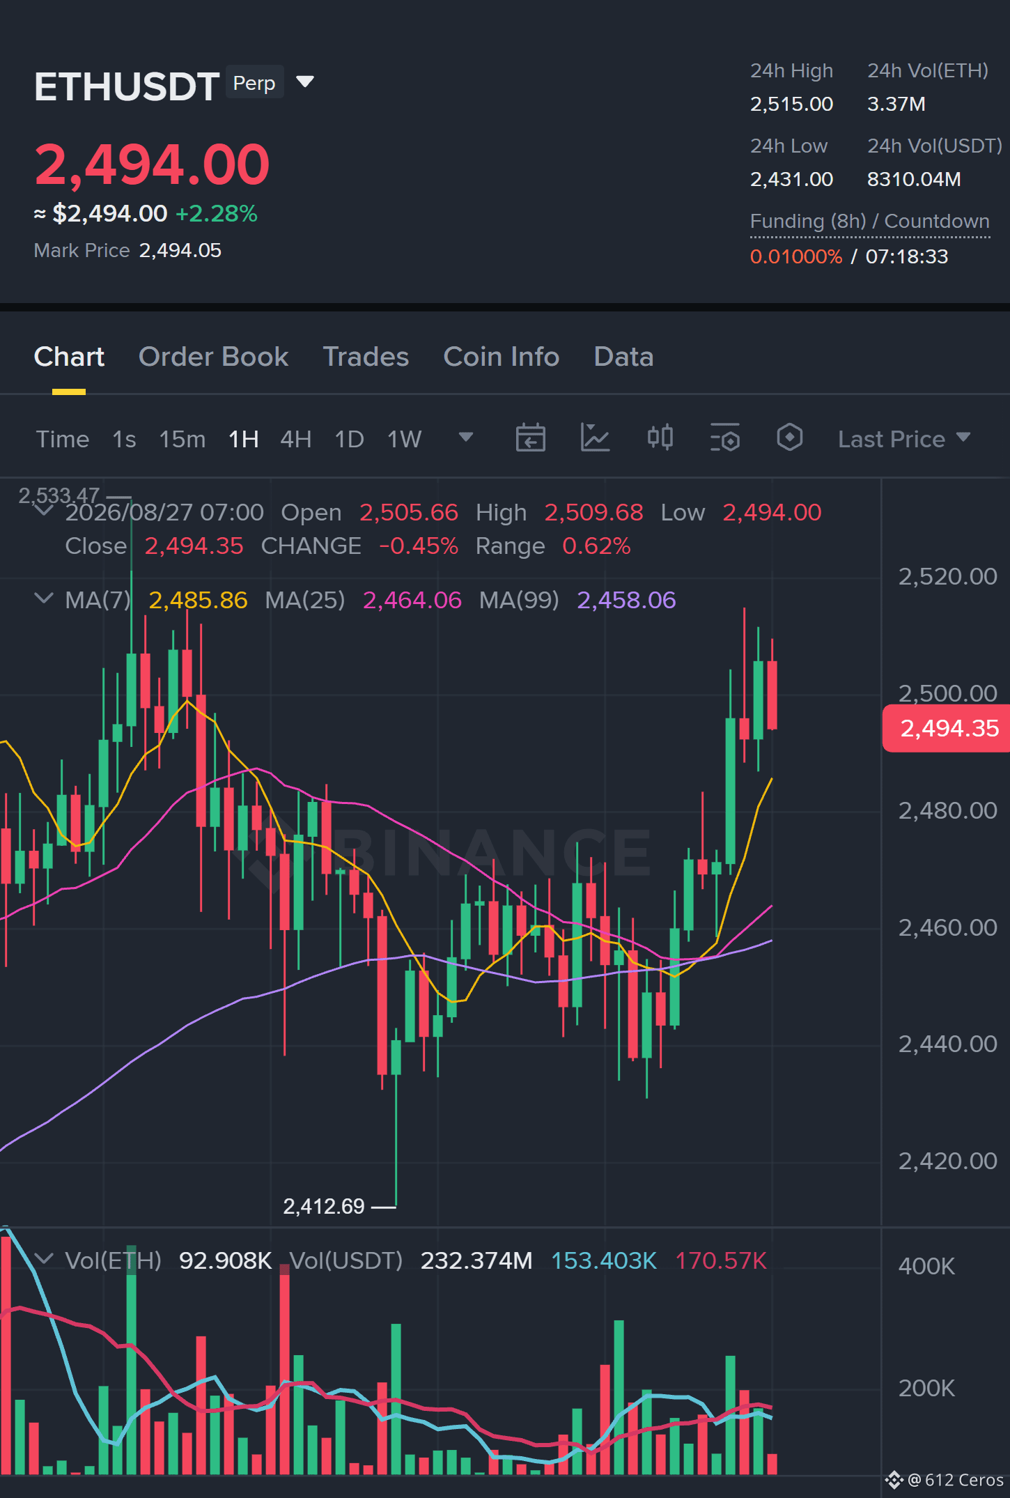
Task: Click the 2,520.00 price axis label
Action: click(947, 577)
